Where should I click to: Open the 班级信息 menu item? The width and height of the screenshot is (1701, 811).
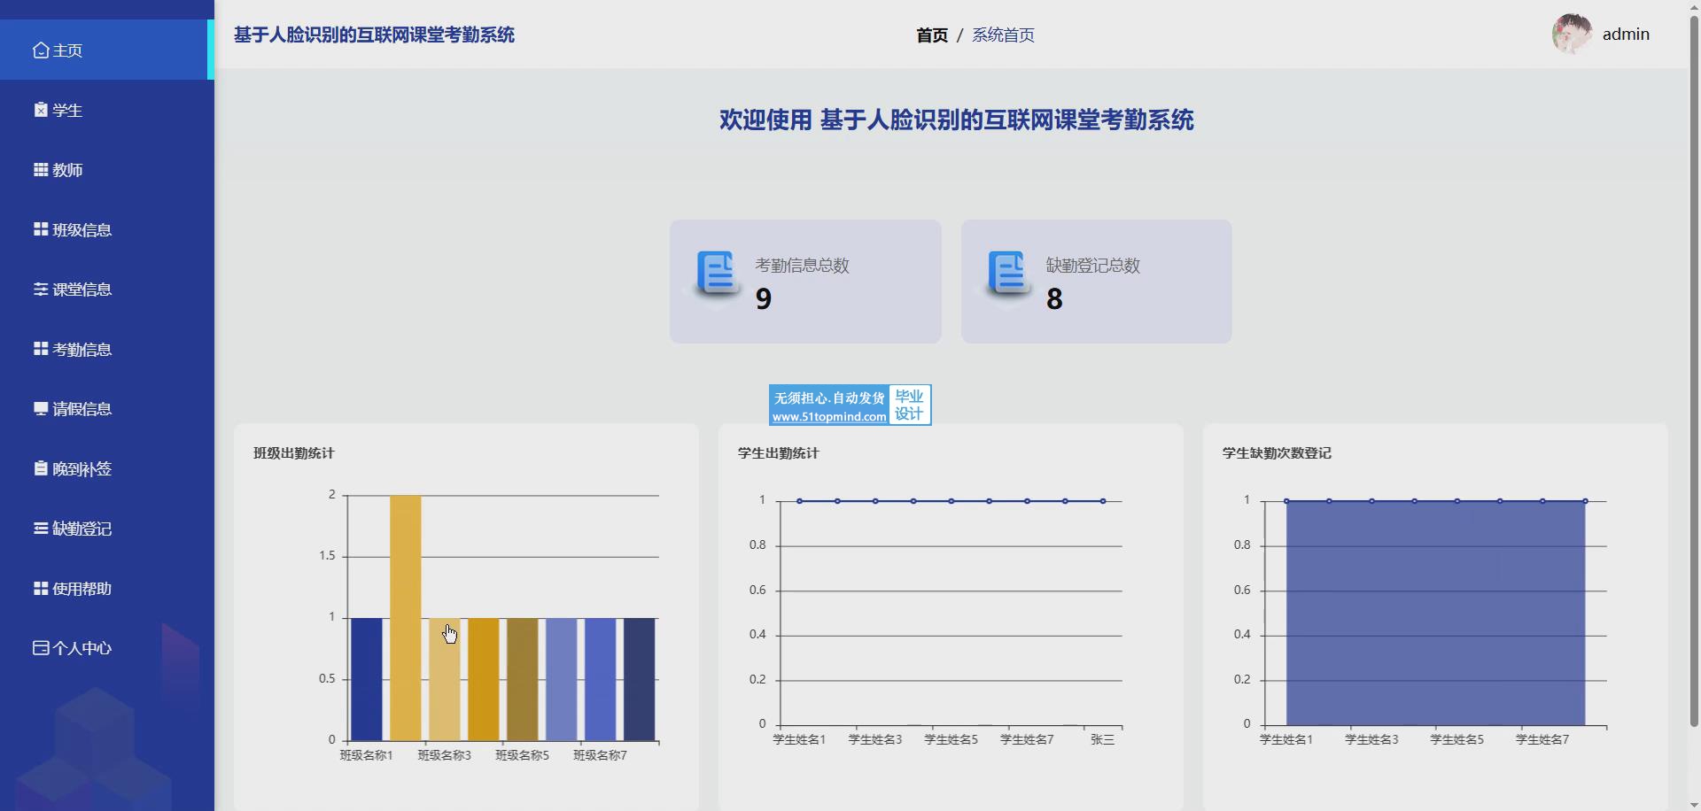click(x=82, y=230)
